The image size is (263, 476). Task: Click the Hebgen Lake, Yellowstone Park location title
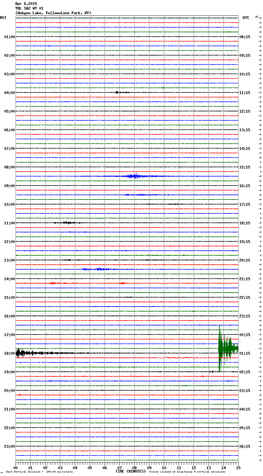click(53, 13)
